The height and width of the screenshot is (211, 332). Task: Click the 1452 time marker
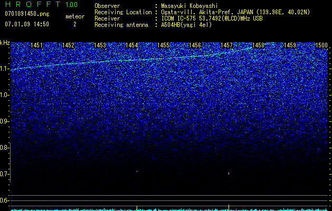68,45
